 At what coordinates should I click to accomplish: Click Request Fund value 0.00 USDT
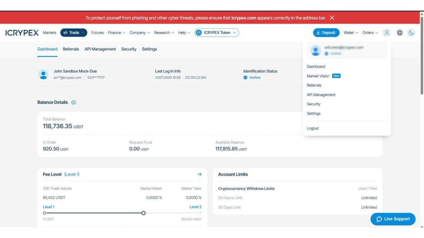(x=139, y=149)
